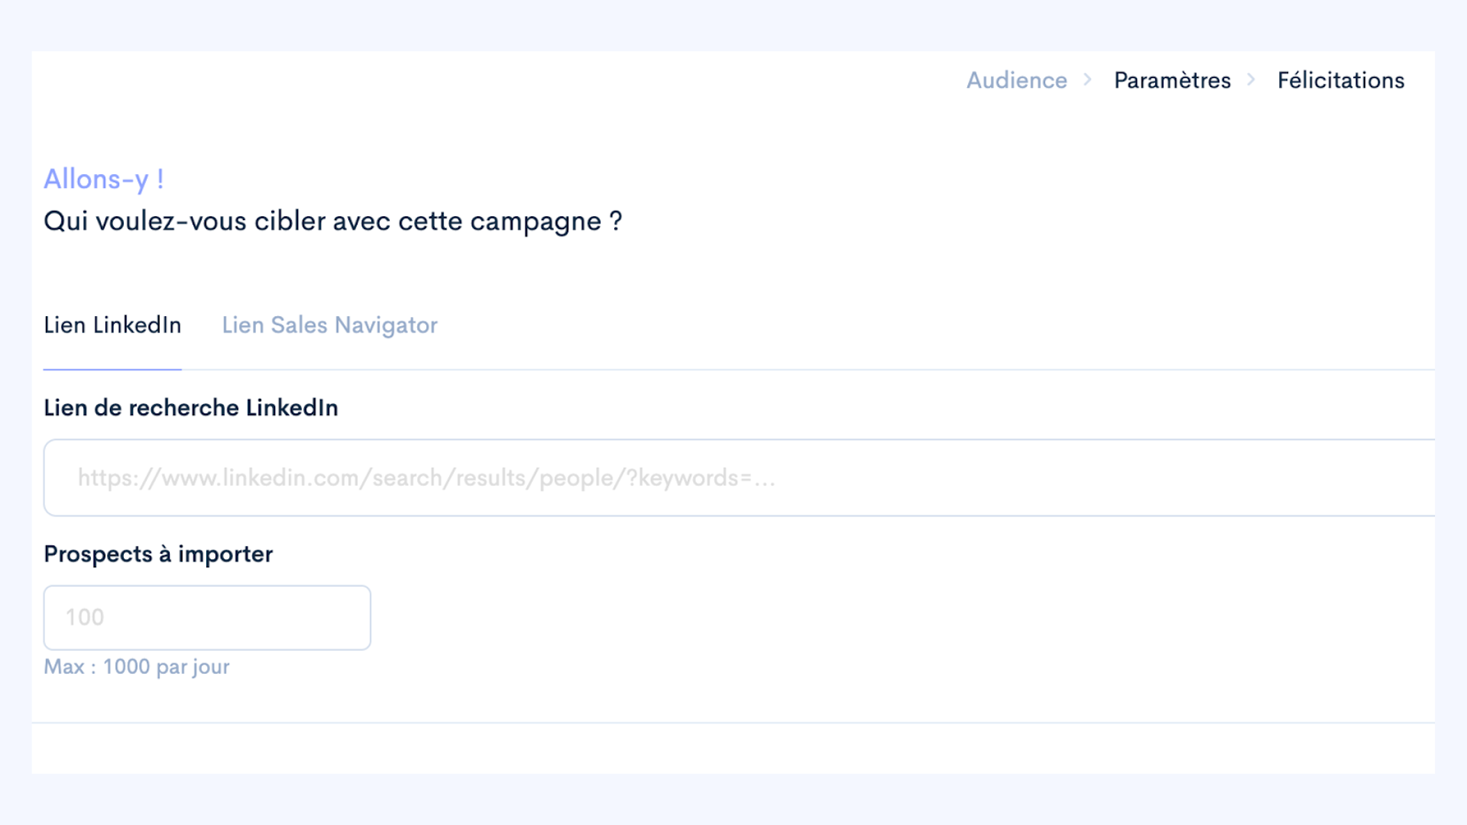
Task: Go to the Paramètres step
Action: 1173,81
